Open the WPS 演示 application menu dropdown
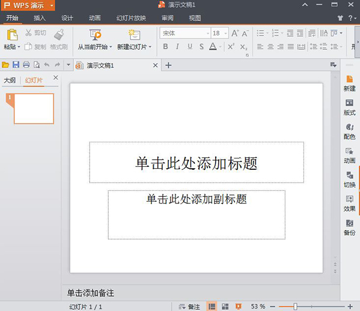The height and width of the screenshot is (311, 360). click(52, 5)
